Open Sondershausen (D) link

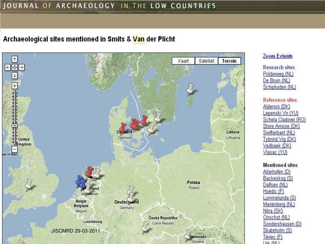tap(282, 224)
